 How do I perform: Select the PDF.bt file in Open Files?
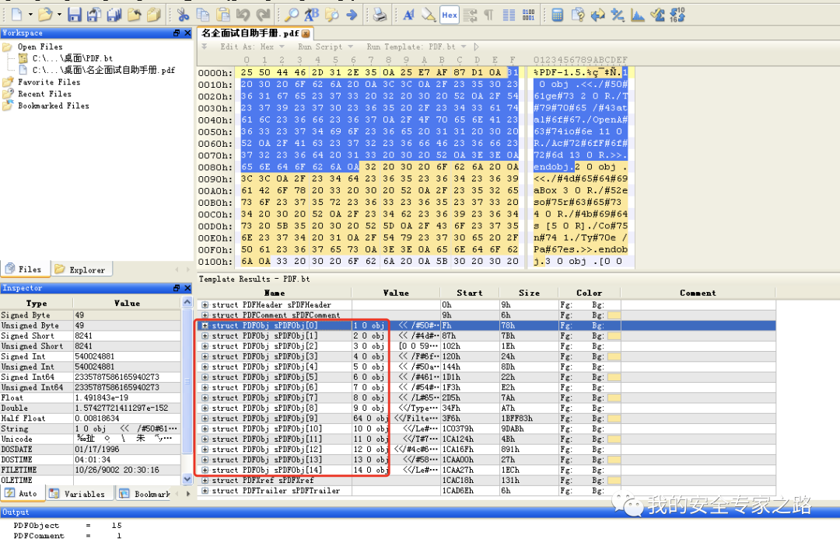[x=70, y=57]
